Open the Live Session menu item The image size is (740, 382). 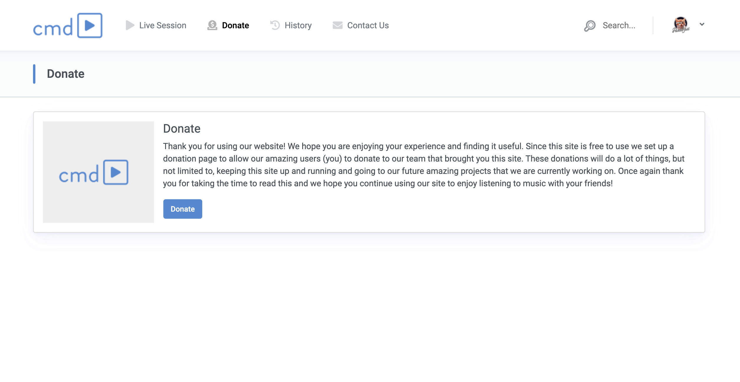point(163,25)
